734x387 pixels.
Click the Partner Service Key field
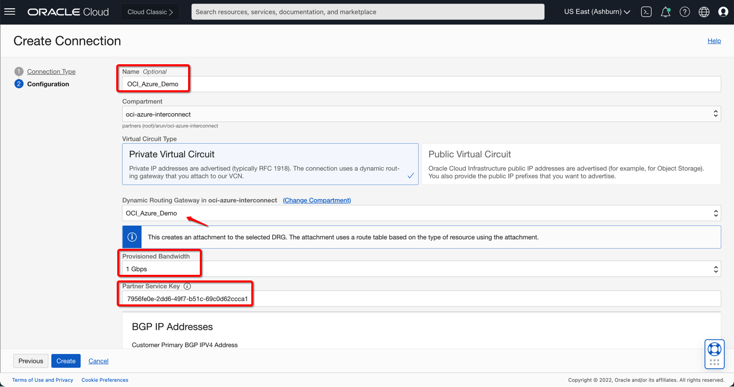[x=422, y=299]
